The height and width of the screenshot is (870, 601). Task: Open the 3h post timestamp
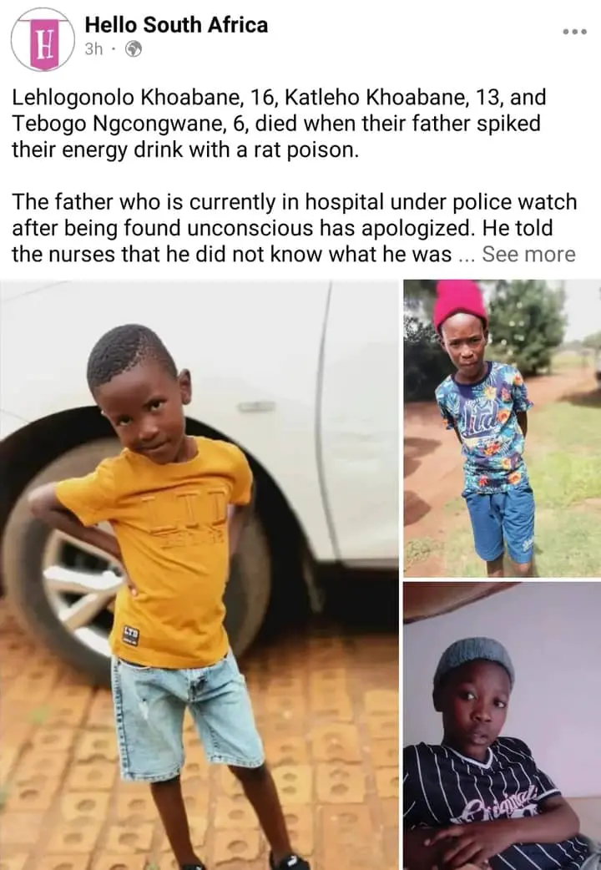[93, 49]
